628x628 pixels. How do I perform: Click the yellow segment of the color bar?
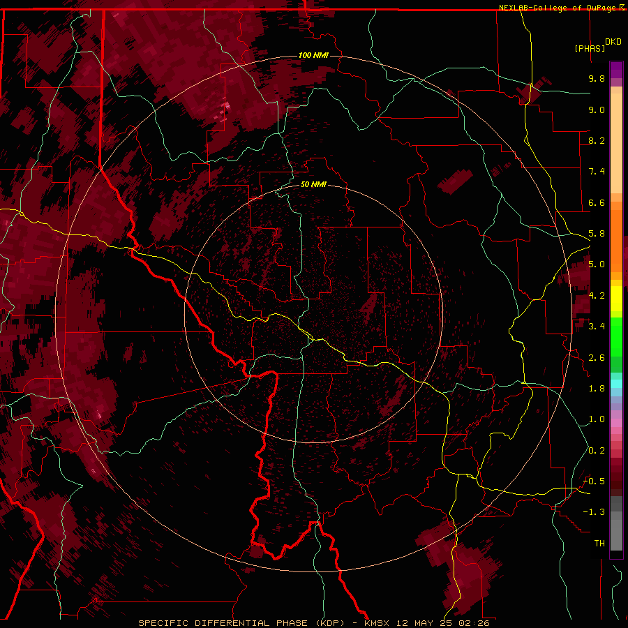[616, 299]
